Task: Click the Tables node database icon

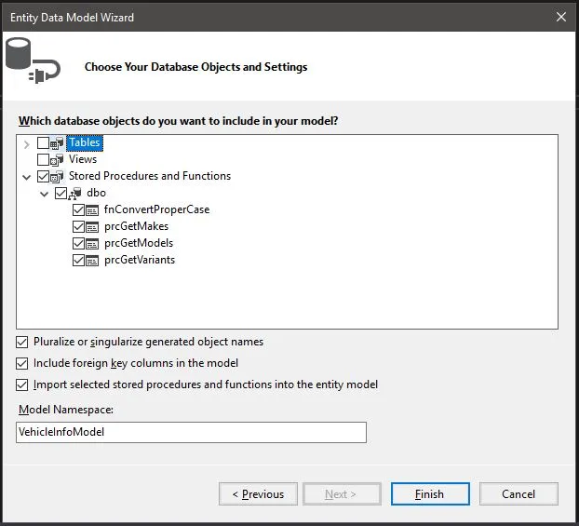Action: [x=59, y=143]
